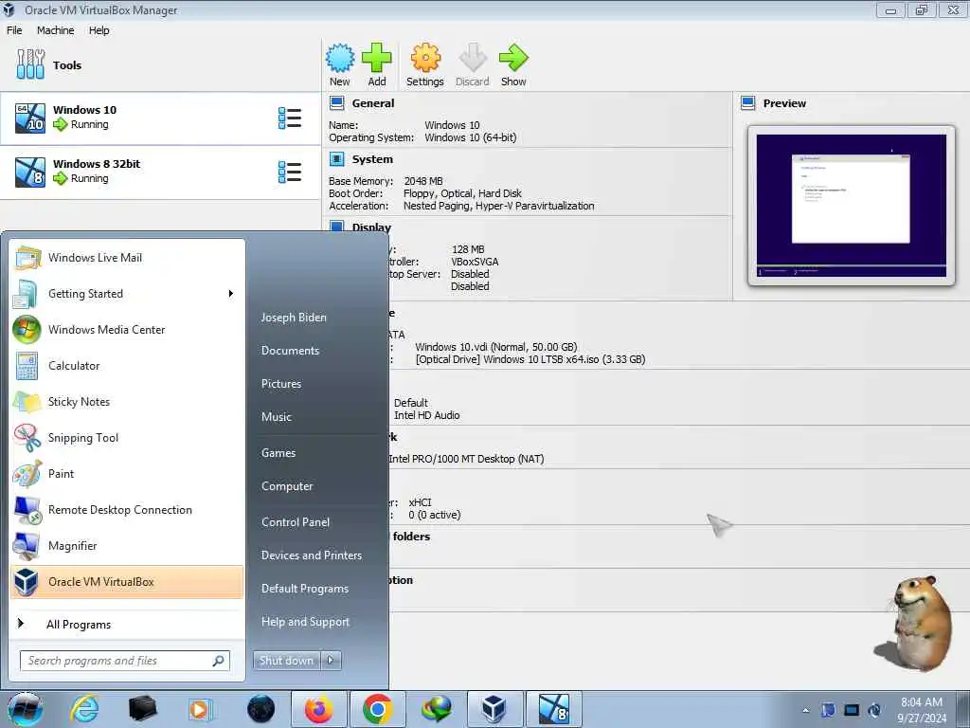Click the Windows 8 VM taskbar icon
The width and height of the screenshot is (970, 728).
coord(553,709)
